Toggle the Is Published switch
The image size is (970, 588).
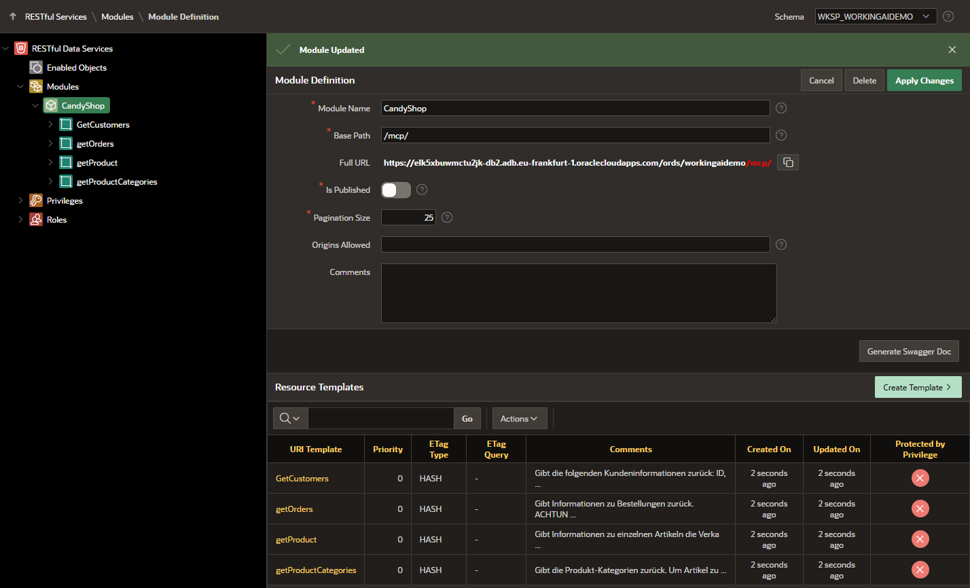[x=396, y=190]
